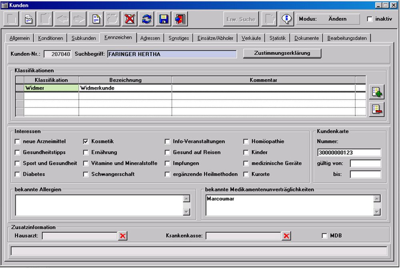This screenshot has width=400, height=268.
Task: Click the Kundenkarte Nummer input field
Action: [x=349, y=153]
